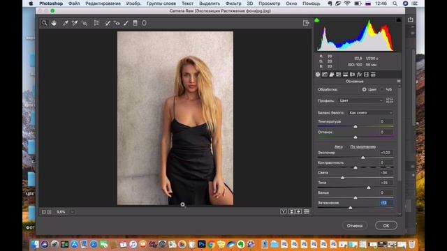The image size is (447, 251).
Task: Open the Effects fx panel icon
Action: (x=359, y=75)
